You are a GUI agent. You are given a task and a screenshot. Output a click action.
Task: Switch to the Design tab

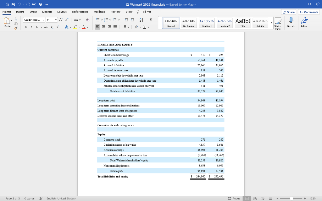(x=47, y=12)
